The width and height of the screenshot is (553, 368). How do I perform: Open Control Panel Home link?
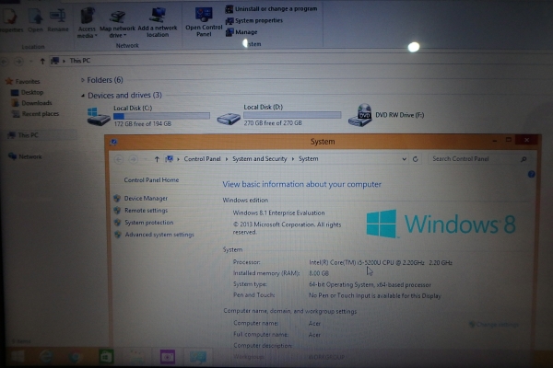[151, 180]
